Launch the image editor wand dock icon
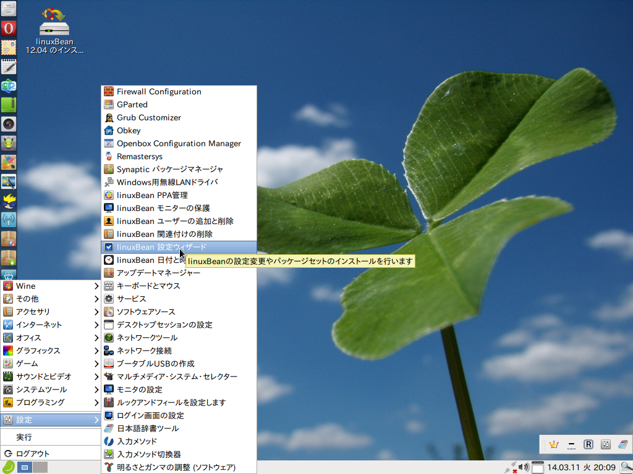 (x=9, y=182)
